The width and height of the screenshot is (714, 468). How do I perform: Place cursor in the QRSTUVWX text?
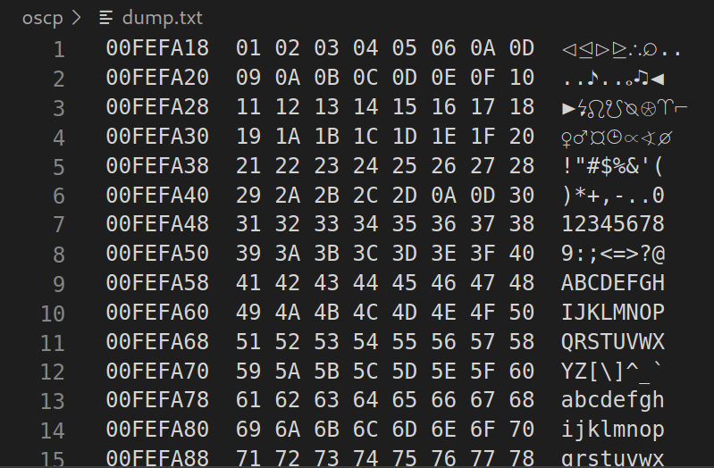click(613, 343)
